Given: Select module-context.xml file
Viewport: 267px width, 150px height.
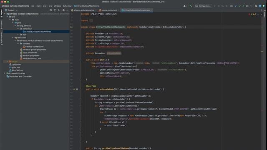Looking at the screenshot, I should coord(32,58).
